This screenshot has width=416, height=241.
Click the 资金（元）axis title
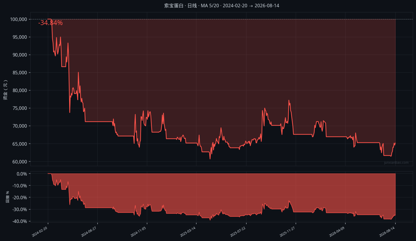[x=6, y=90]
